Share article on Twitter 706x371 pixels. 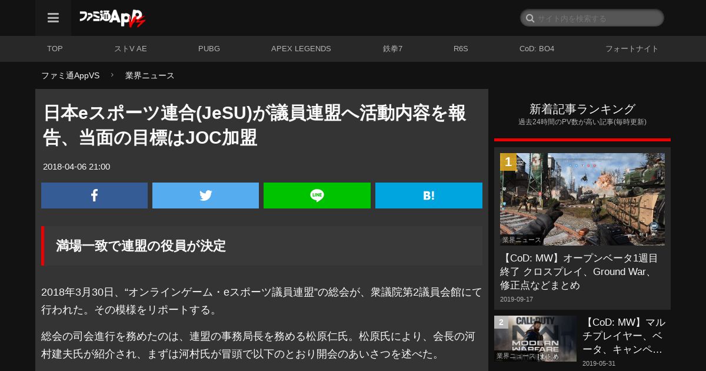pyautogui.click(x=205, y=196)
